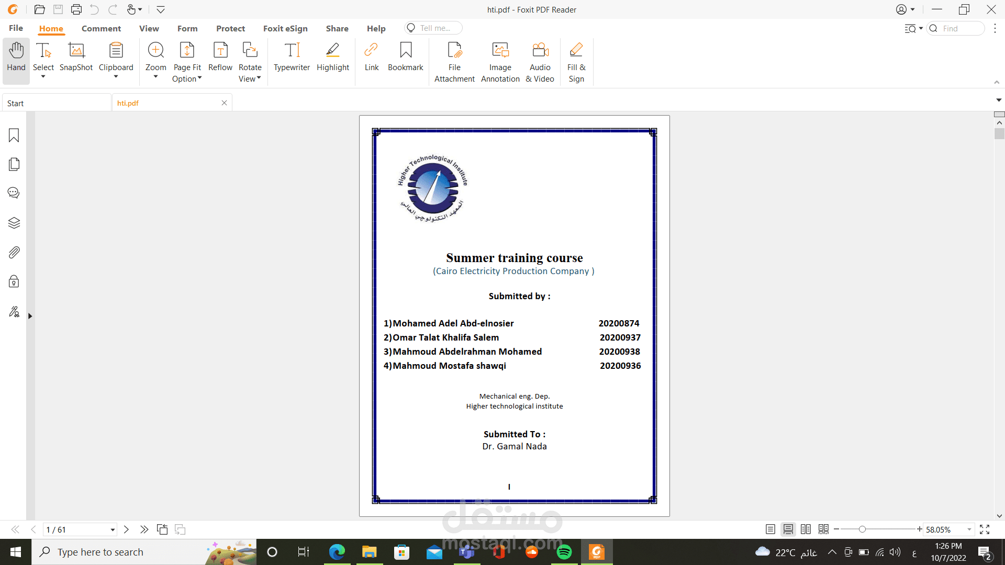
Task: Click the zoom slider handle
Action: (x=862, y=529)
